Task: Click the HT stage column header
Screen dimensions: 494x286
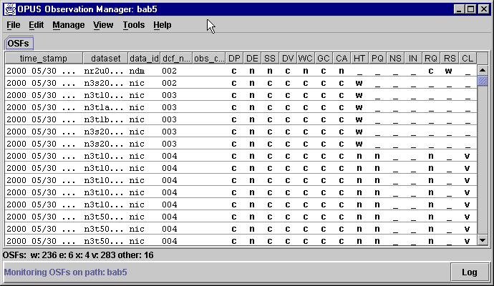Action: coord(359,58)
